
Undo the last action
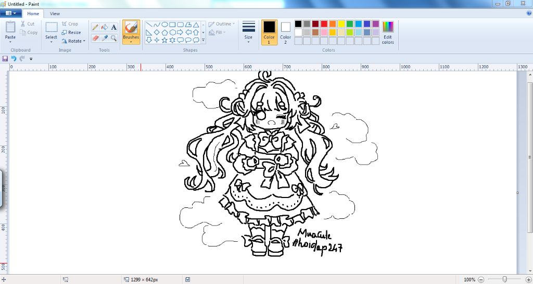click(x=14, y=59)
